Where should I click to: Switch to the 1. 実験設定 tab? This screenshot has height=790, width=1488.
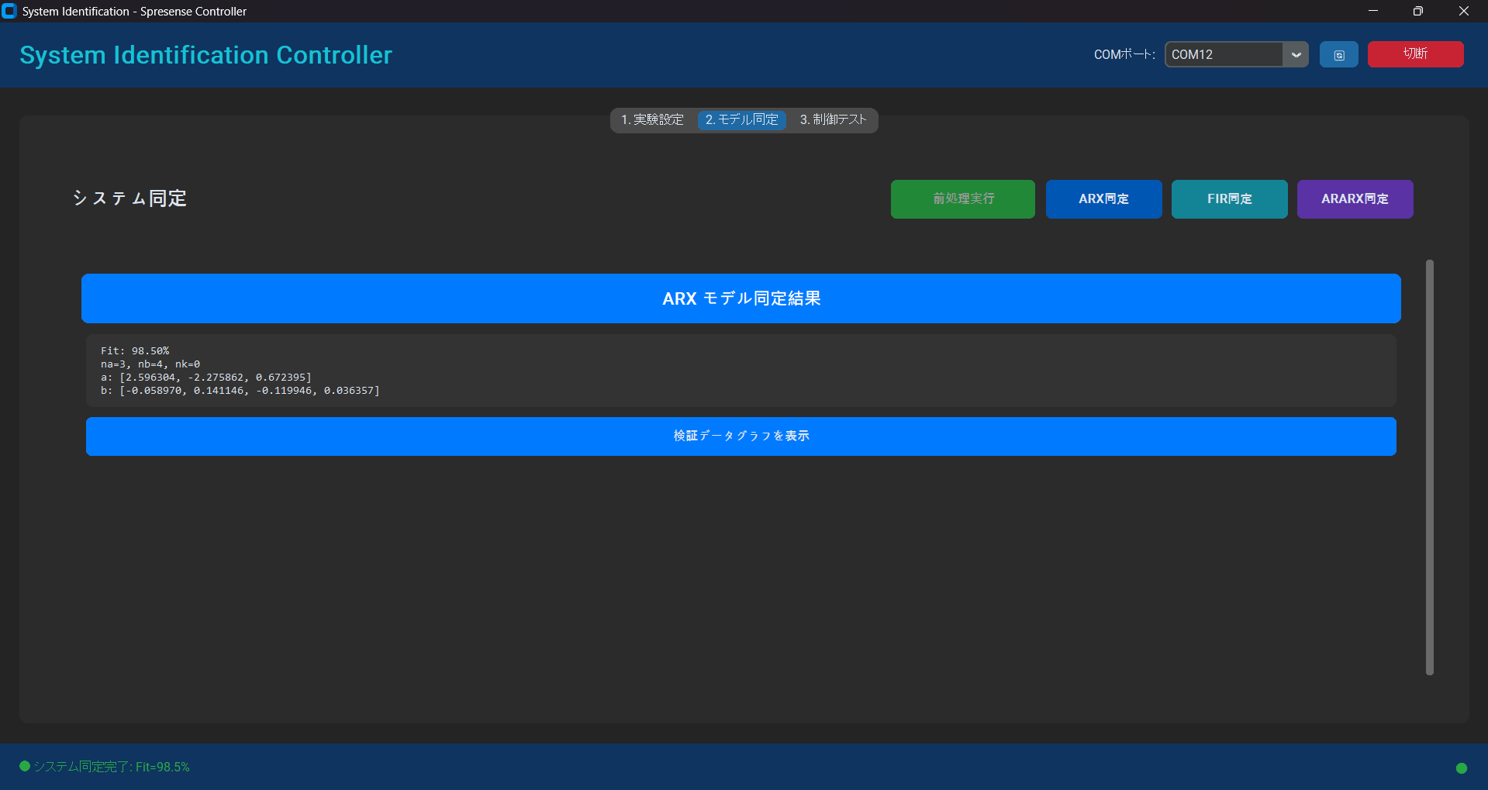[x=652, y=120]
